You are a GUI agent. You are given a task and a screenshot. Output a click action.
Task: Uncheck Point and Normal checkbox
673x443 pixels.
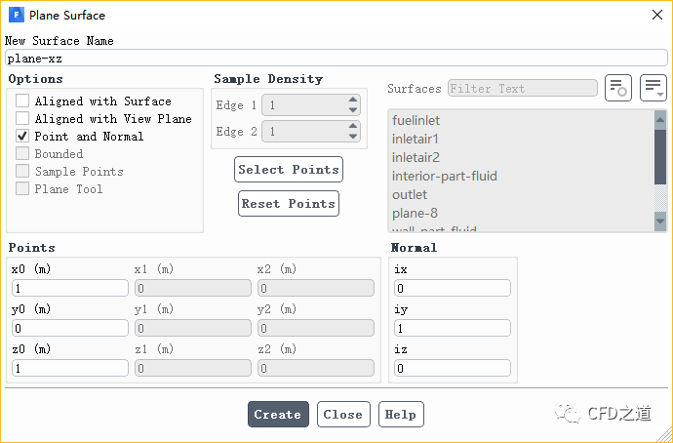22,137
